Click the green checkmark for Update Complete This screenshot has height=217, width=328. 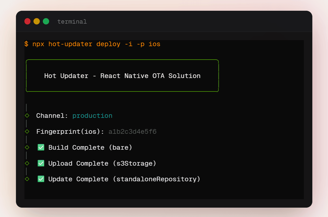pos(41,179)
